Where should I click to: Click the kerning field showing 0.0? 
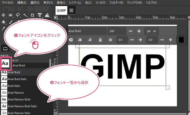(152, 40)
